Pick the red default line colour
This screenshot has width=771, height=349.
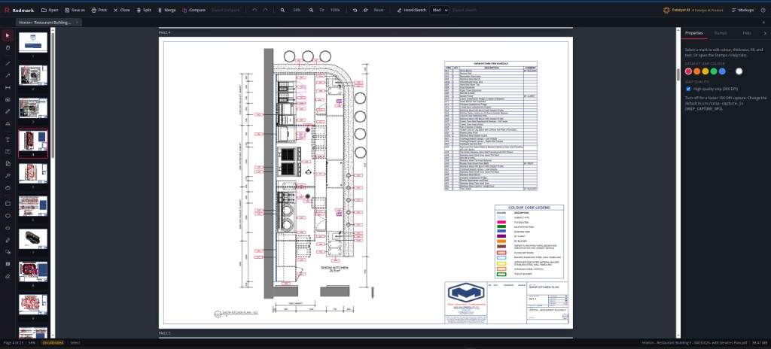tap(688, 71)
